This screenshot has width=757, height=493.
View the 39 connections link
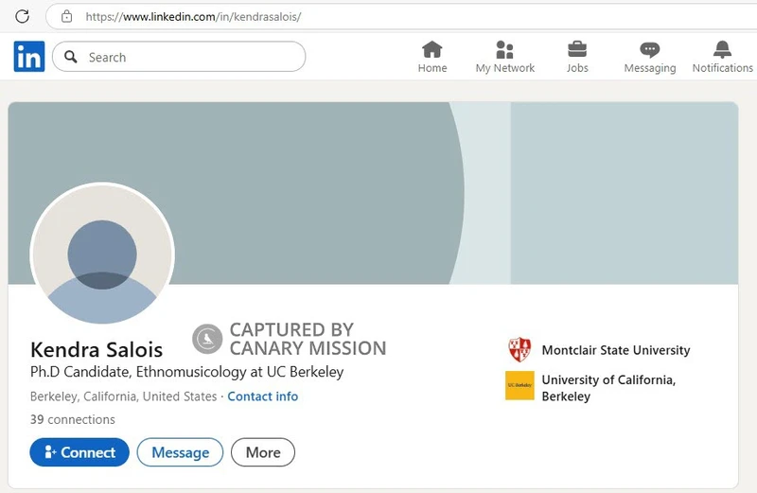click(x=73, y=419)
